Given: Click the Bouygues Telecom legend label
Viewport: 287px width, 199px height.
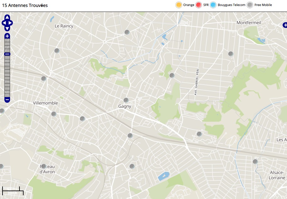Looking at the screenshot, I should 231,5.
